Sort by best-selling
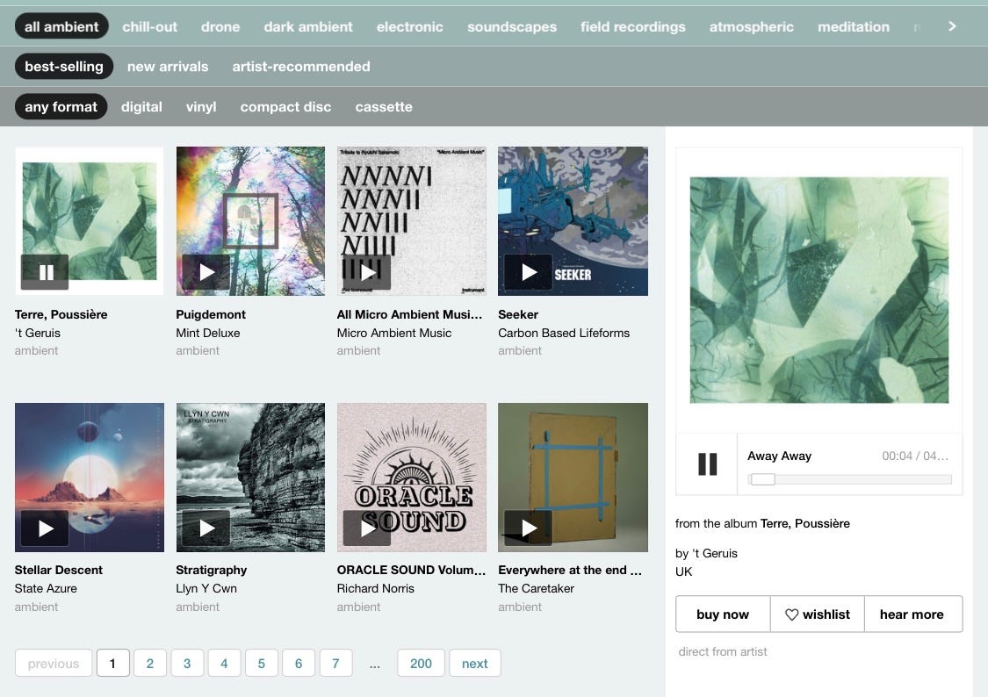Screen dimensions: 988x697 (63, 66)
